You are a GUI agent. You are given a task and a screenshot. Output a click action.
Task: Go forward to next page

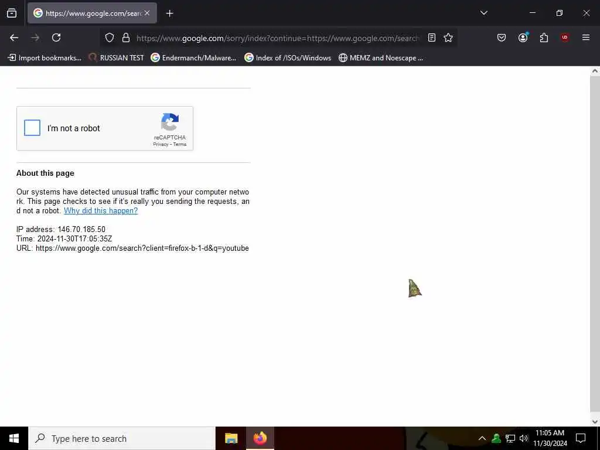click(35, 37)
